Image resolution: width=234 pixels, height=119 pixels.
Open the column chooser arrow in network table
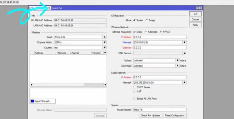tap(105, 53)
